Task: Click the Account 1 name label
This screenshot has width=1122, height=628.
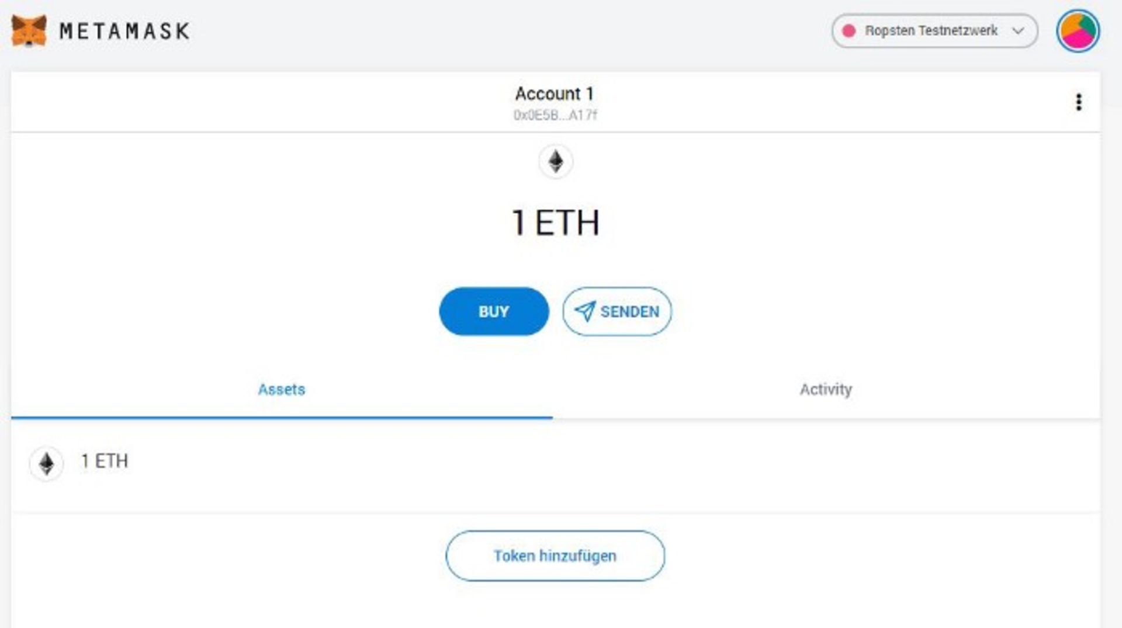Action: [554, 93]
